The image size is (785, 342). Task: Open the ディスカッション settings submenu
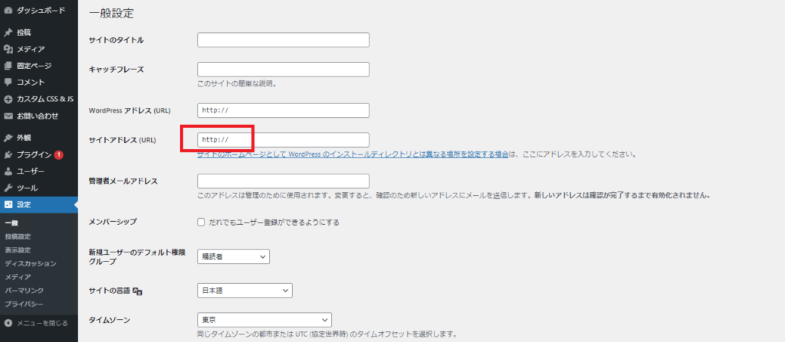coord(31,263)
